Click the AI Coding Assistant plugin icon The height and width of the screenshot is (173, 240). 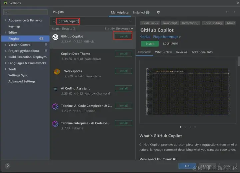(x=55, y=89)
